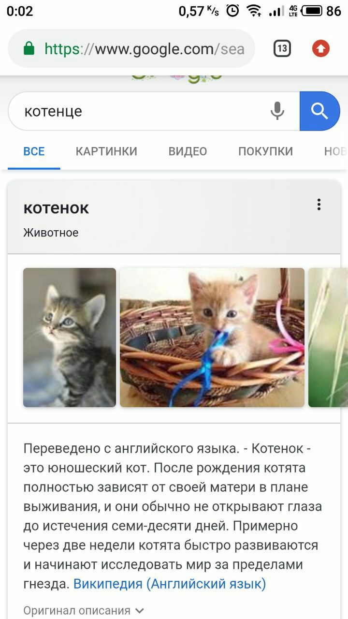Viewport: 348px width, 619px height.
Task: Tap the alarm clock status icon
Action: tap(232, 11)
